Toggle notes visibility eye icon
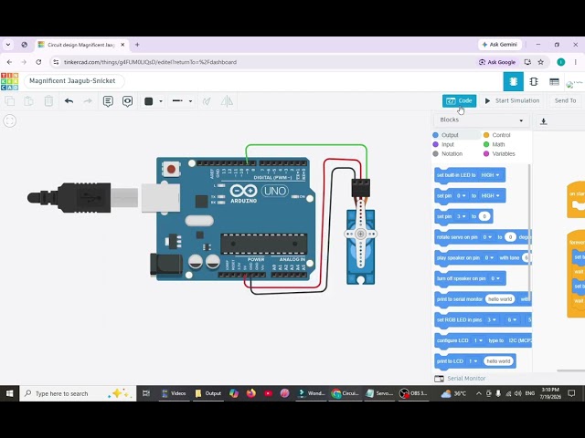 tap(128, 101)
